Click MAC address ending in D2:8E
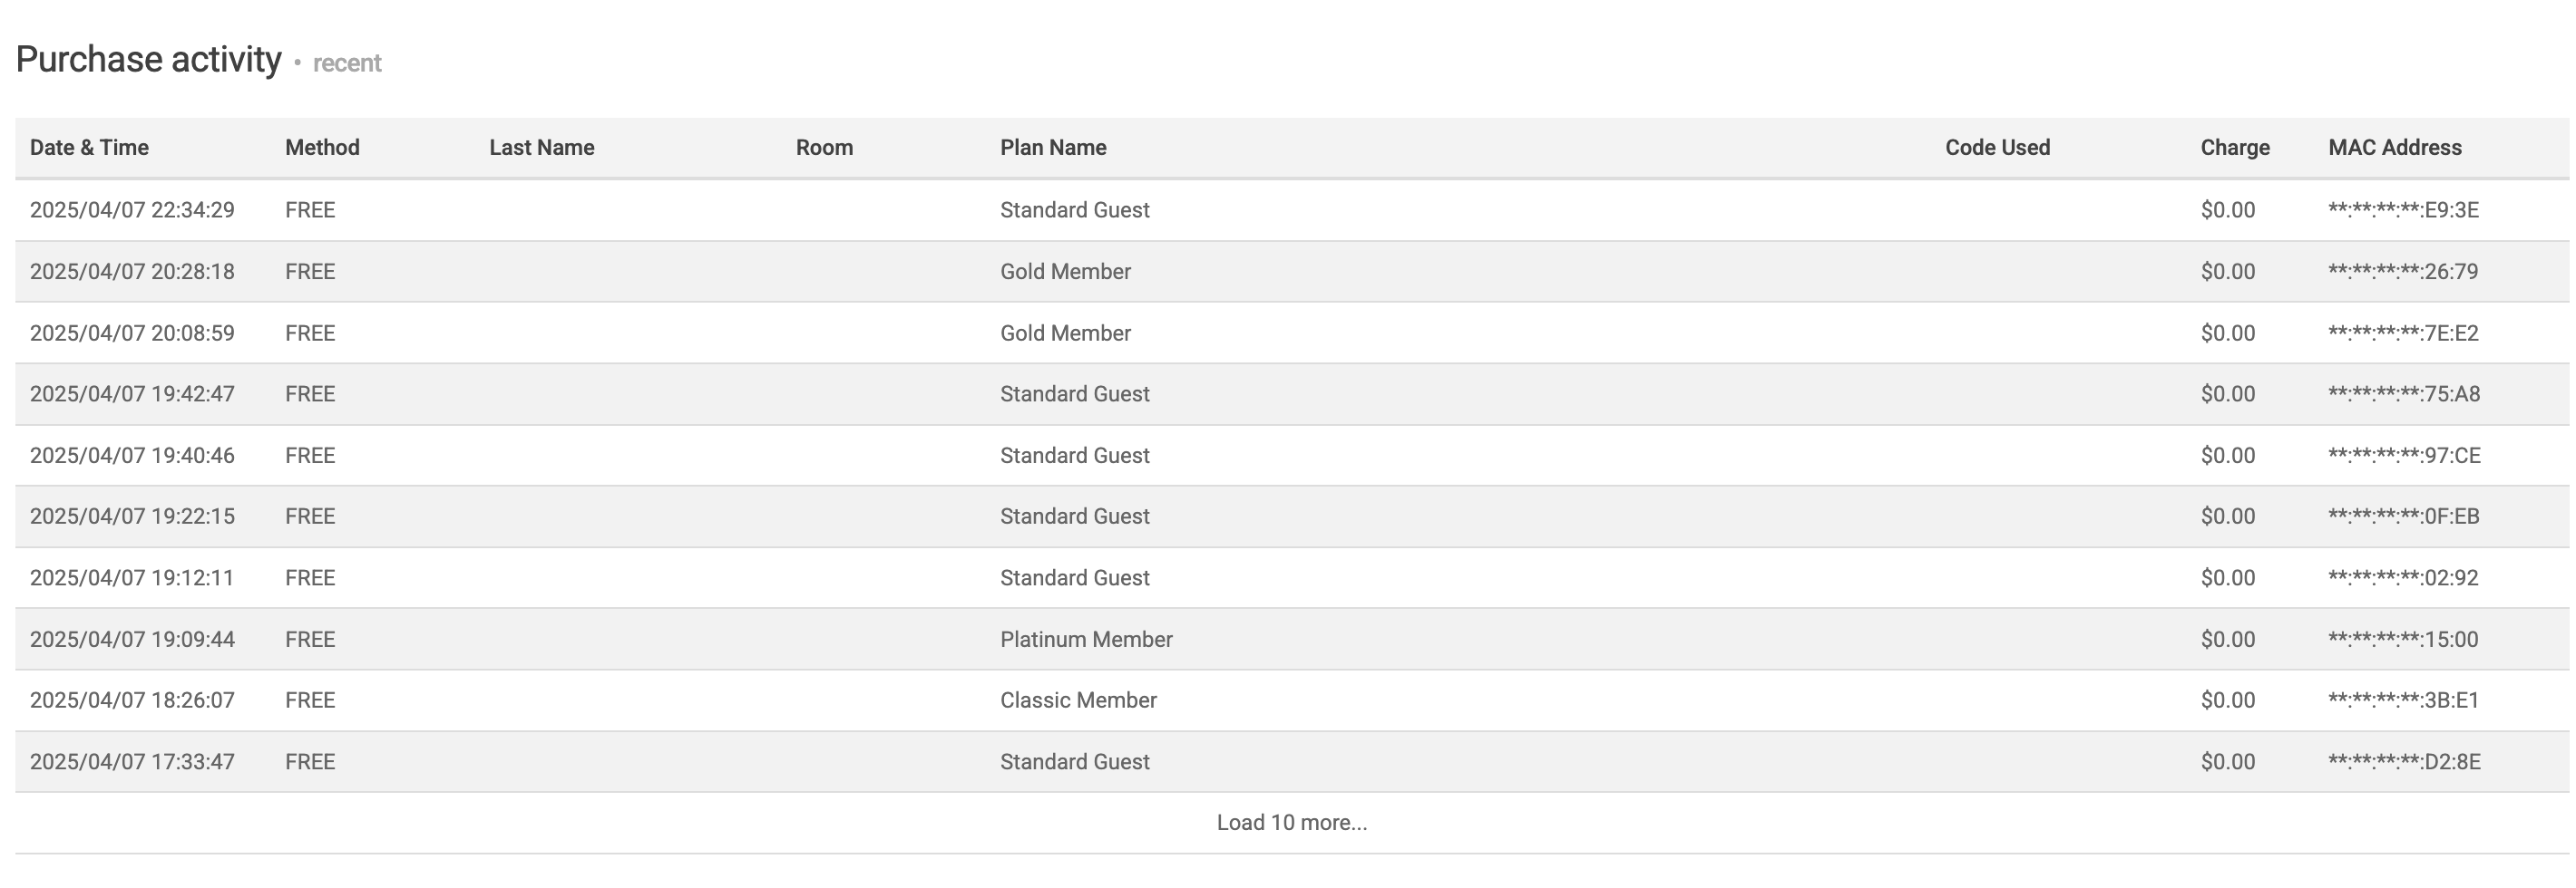 2403,762
